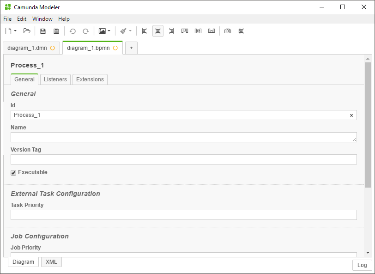The image size is (375, 274).
Task: Open the General properties tab
Action: click(x=24, y=79)
